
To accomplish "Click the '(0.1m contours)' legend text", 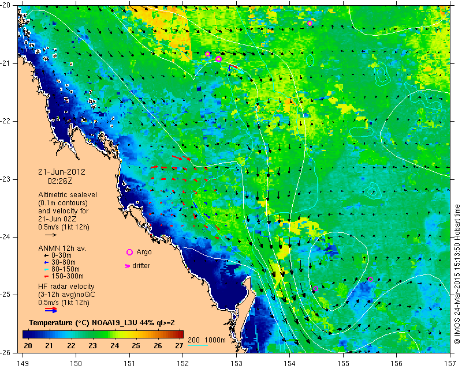I will point(63,203).
